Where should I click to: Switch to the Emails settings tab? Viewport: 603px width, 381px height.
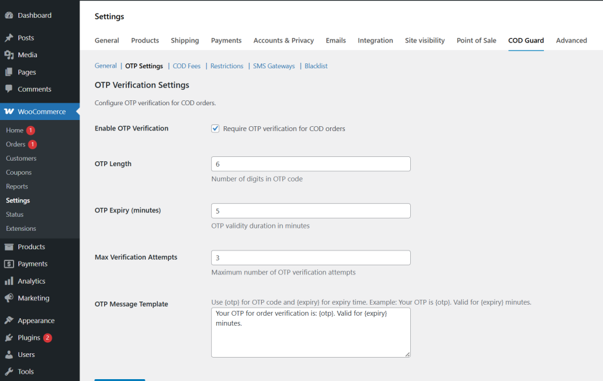[x=336, y=40]
